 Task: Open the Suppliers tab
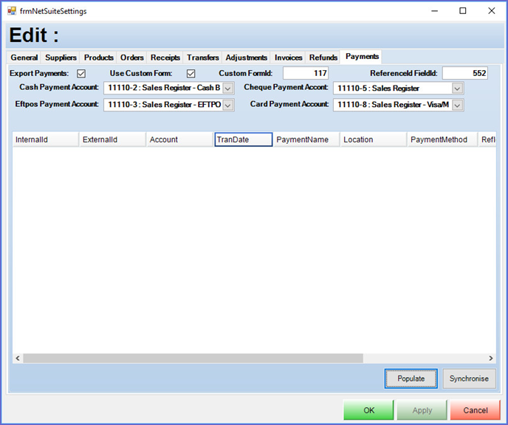click(61, 58)
